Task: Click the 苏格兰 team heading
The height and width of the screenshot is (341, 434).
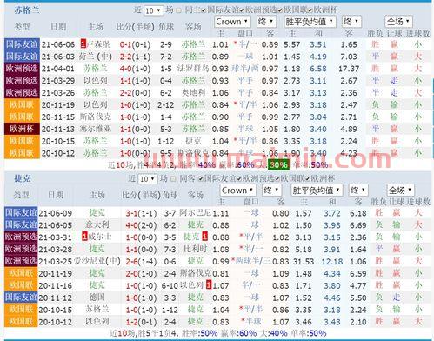Action: coord(26,10)
